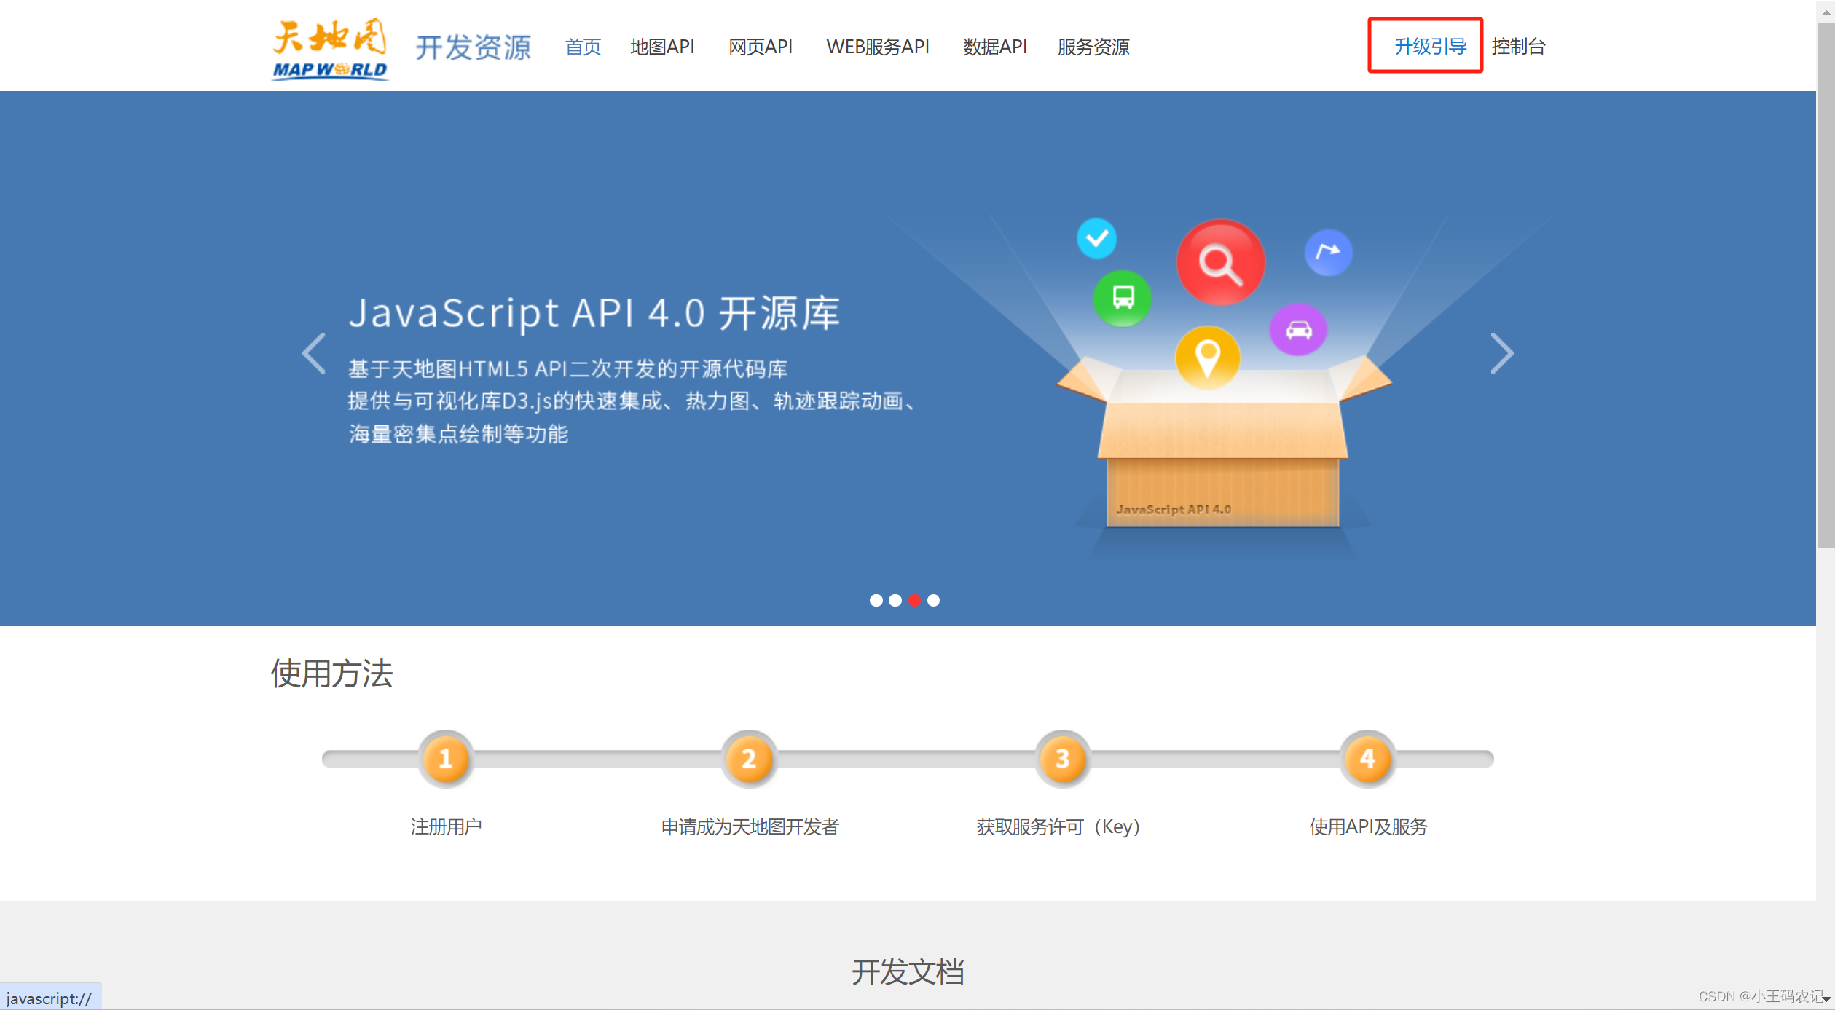Open the 控制台 link

(x=1518, y=47)
